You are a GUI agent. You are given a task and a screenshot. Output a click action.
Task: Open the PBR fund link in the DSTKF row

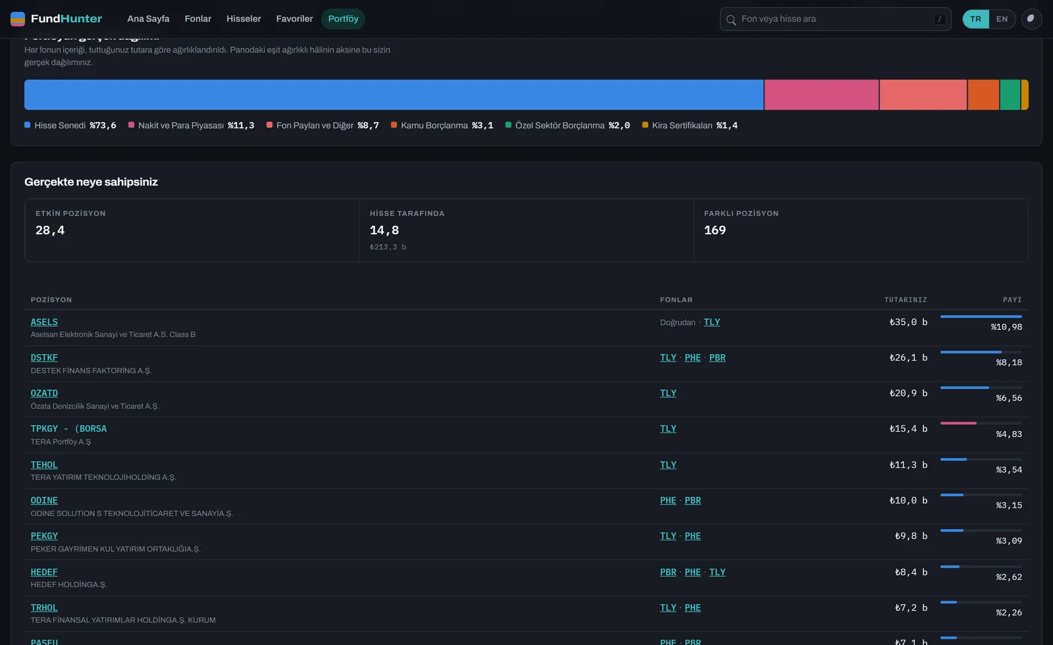[x=717, y=357]
